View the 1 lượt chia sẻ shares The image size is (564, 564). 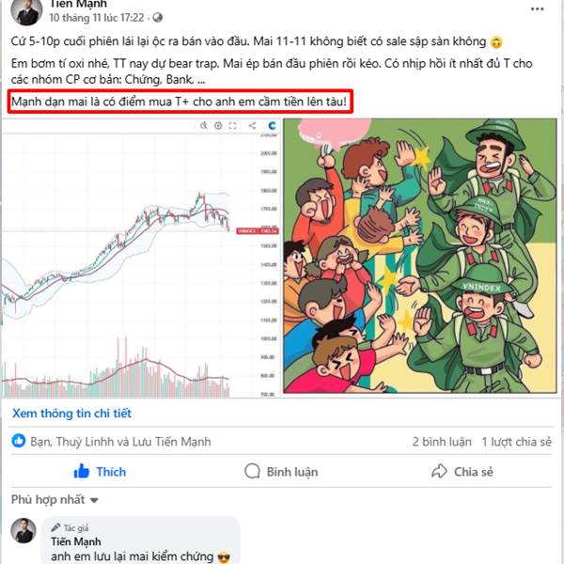(516, 442)
